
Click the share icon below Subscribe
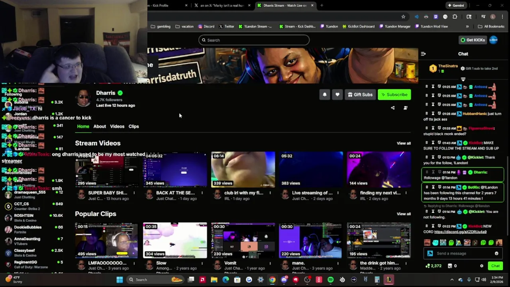click(392, 108)
